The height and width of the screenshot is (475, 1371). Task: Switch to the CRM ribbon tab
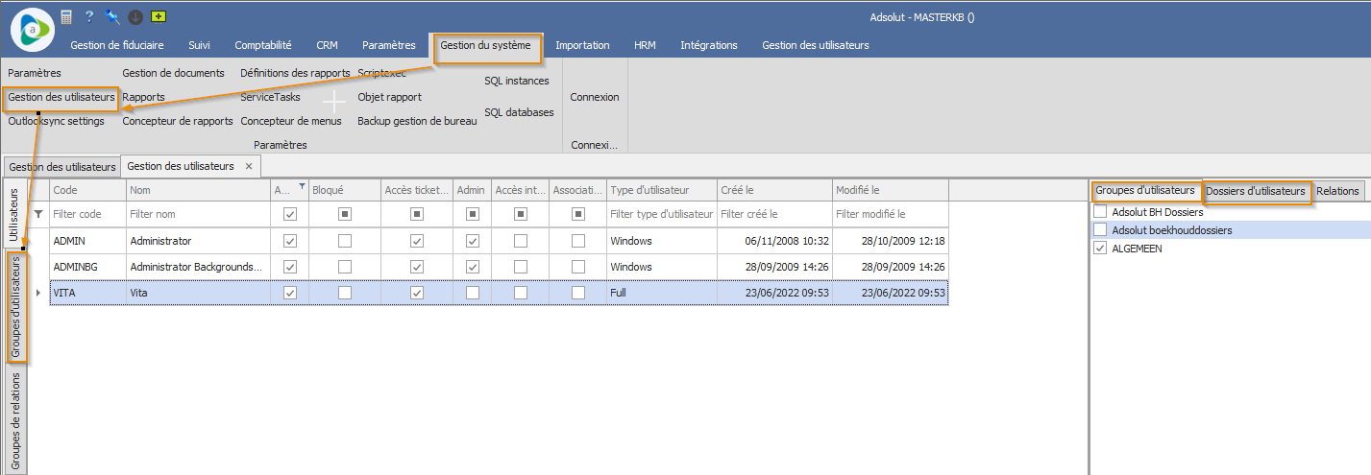327,45
